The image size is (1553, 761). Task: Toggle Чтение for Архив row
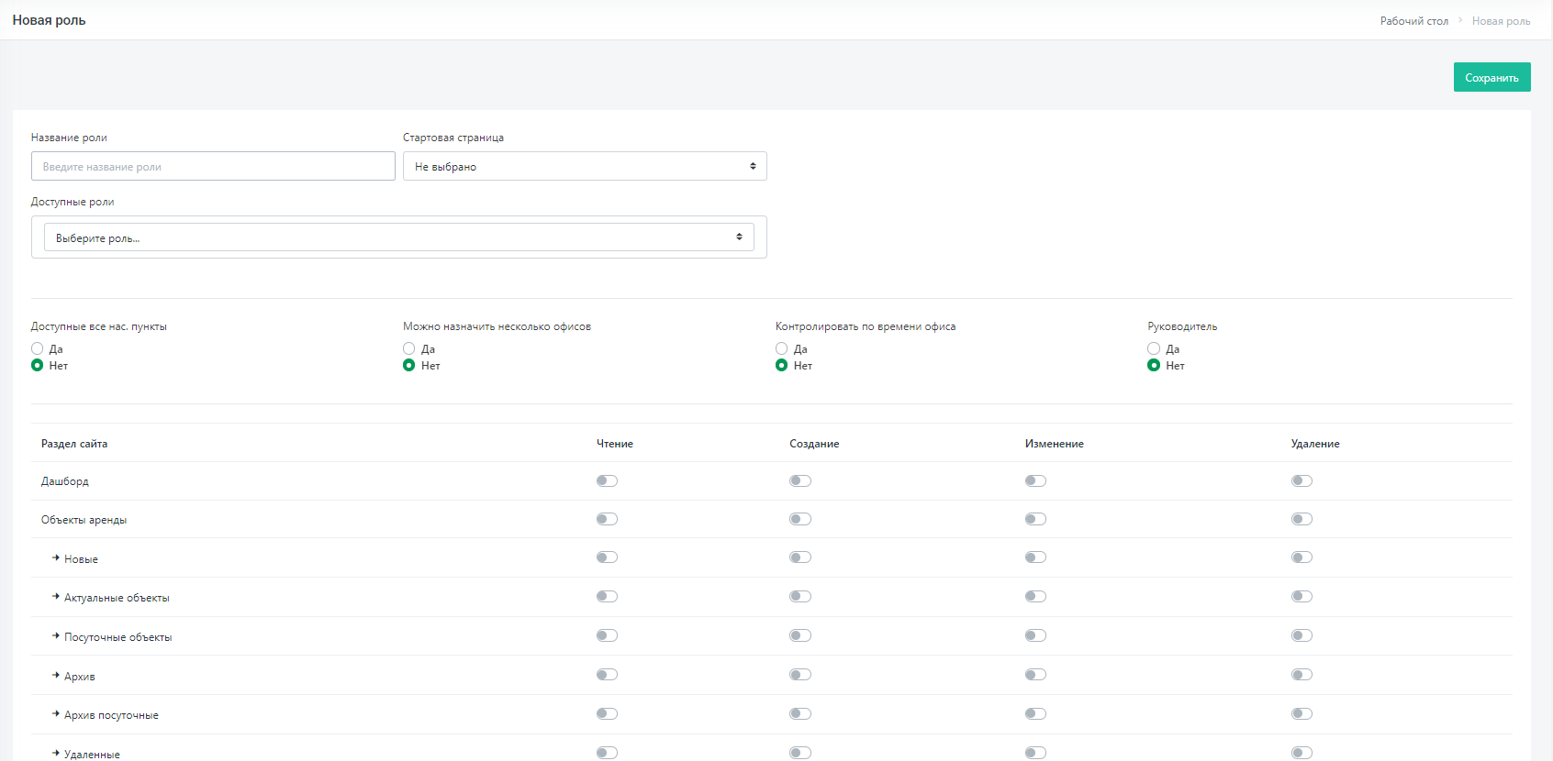pyautogui.click(x=607, y=675)
